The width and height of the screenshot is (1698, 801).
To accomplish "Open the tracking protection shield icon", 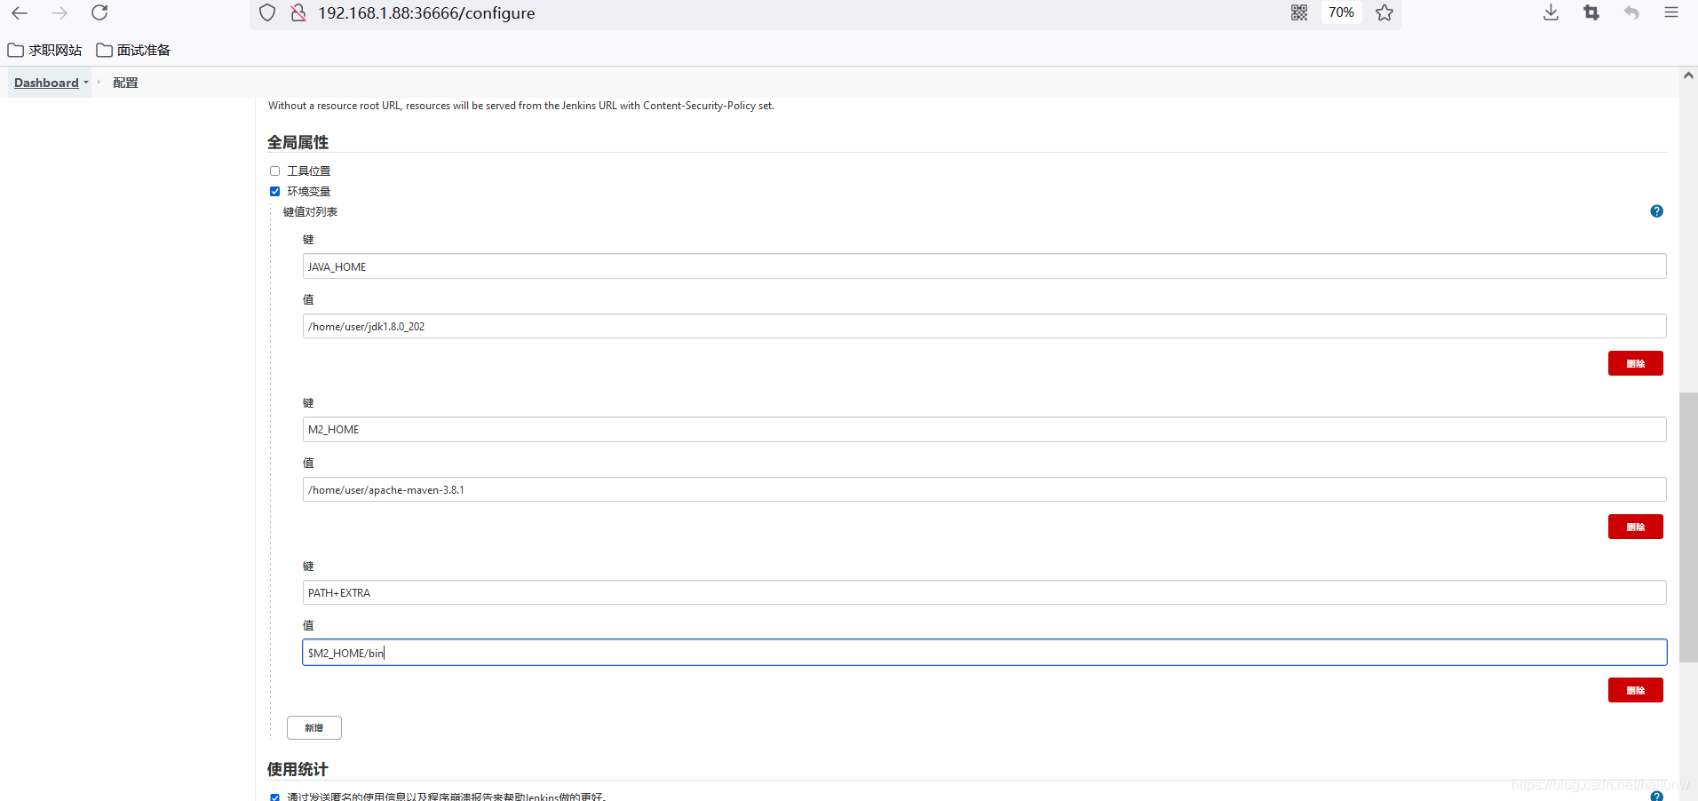I will coord(267,12).
